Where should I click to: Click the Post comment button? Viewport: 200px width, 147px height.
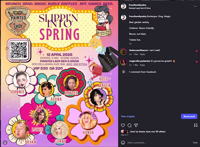195,143
